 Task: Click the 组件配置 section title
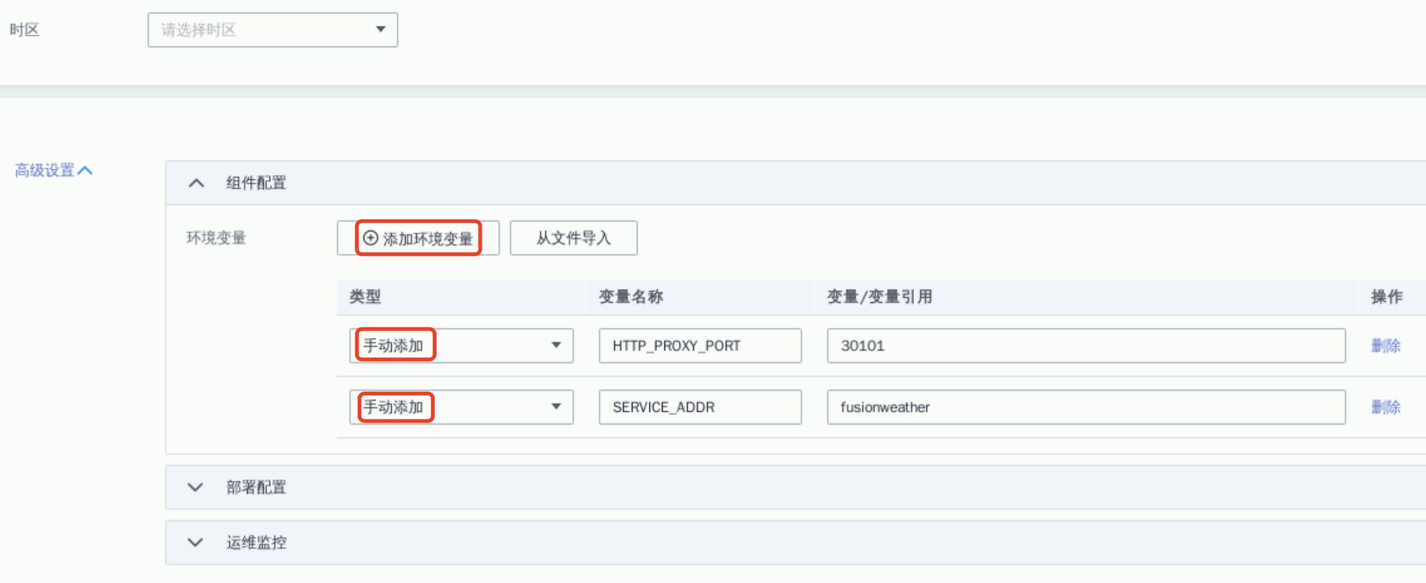(256, 183)
